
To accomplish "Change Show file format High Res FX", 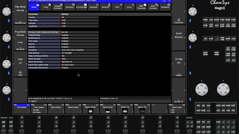I will pos(80,62).
